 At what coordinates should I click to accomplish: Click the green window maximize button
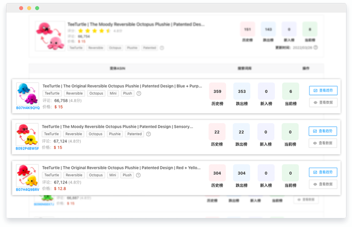pos(37,8)
